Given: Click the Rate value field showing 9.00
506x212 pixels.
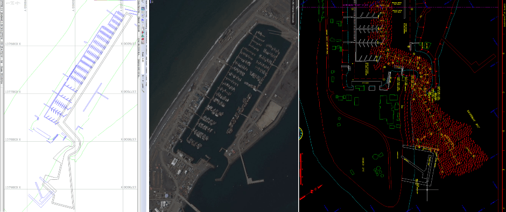Looking at the screenshot, I should tap(143, 65).
